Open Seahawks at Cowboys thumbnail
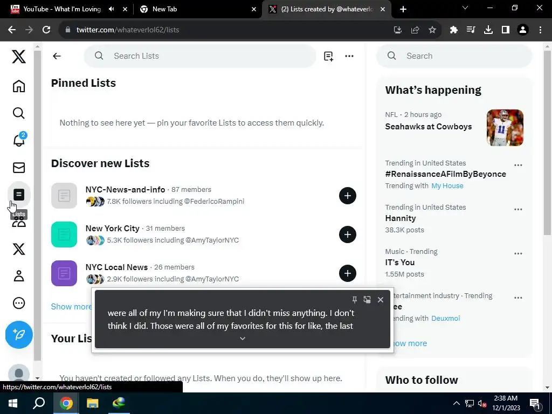 [505, 127]
